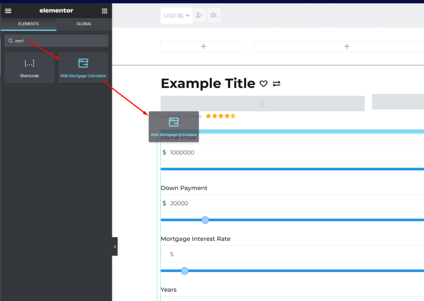This screenshot has width=424, height=301.
Task: Open the Elementor hamburger menu
Action: (x=8, y=11)
